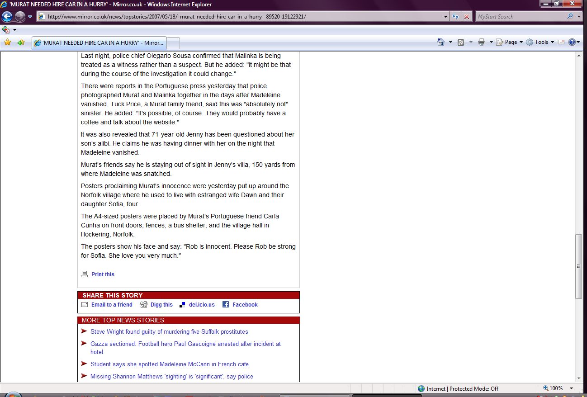Viewport: 587px width, 397px height.
Task: Click the Print icon in the command bar
Action: 482,42
